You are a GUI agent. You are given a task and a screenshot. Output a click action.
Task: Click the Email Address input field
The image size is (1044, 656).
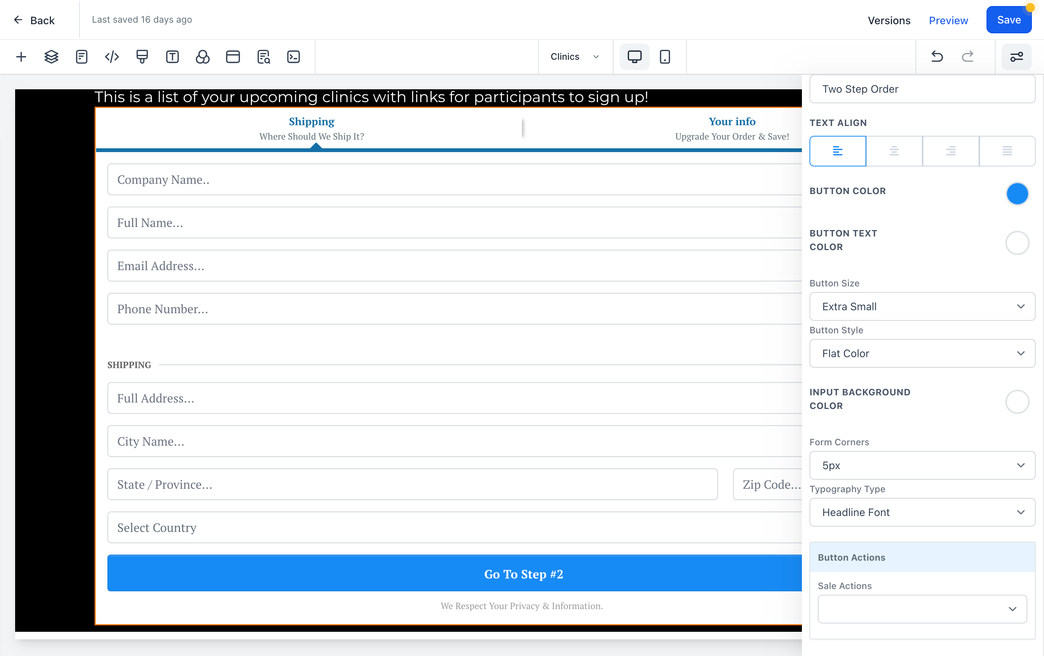(x=454, y=266)
